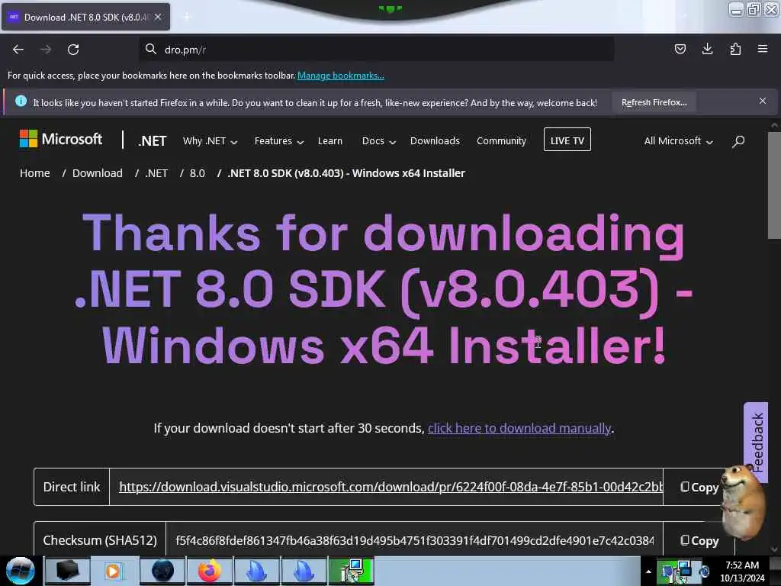Expand the Why .NET dropdown

(210, 141)
